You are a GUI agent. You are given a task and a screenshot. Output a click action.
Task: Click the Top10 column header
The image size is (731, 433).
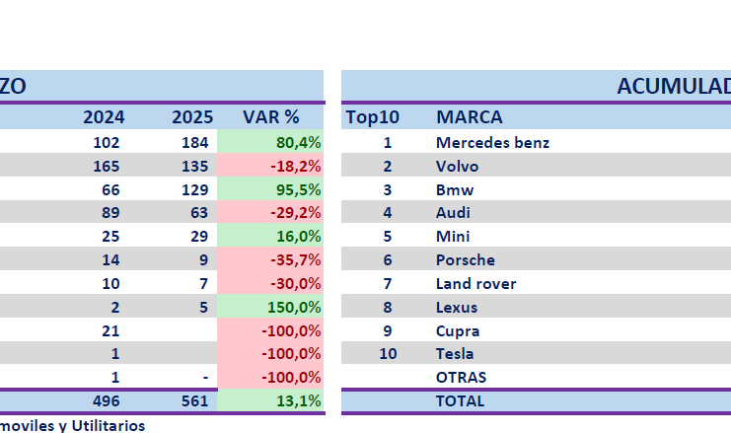(x=372, y=116)
